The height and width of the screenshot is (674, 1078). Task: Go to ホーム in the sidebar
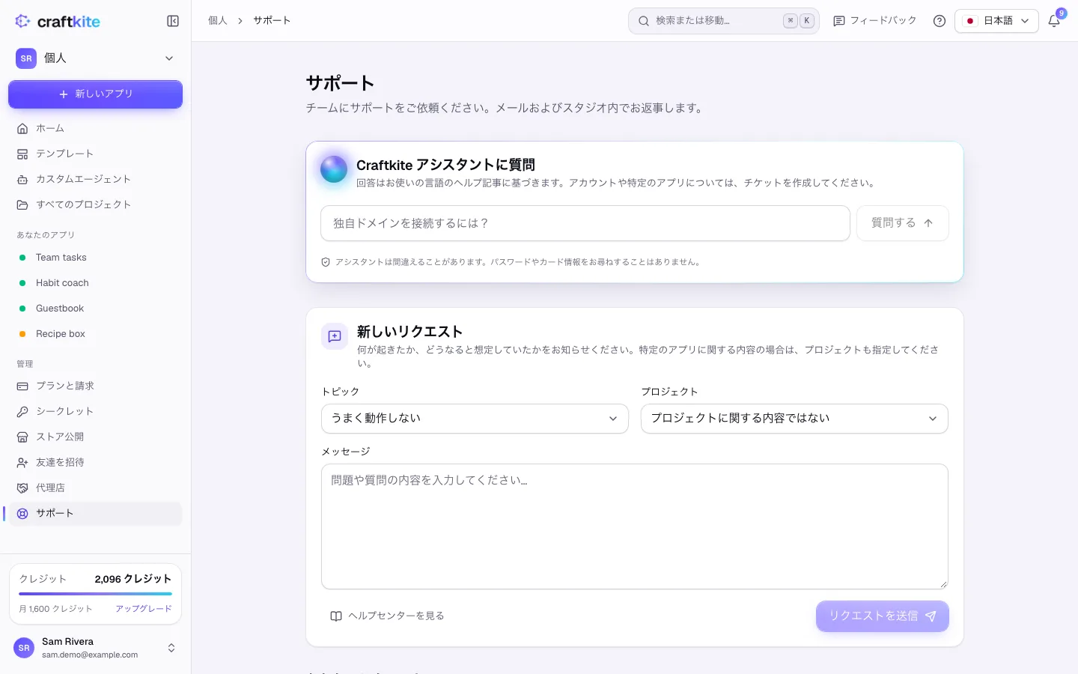pyautogui.click(x=95, y=128)
